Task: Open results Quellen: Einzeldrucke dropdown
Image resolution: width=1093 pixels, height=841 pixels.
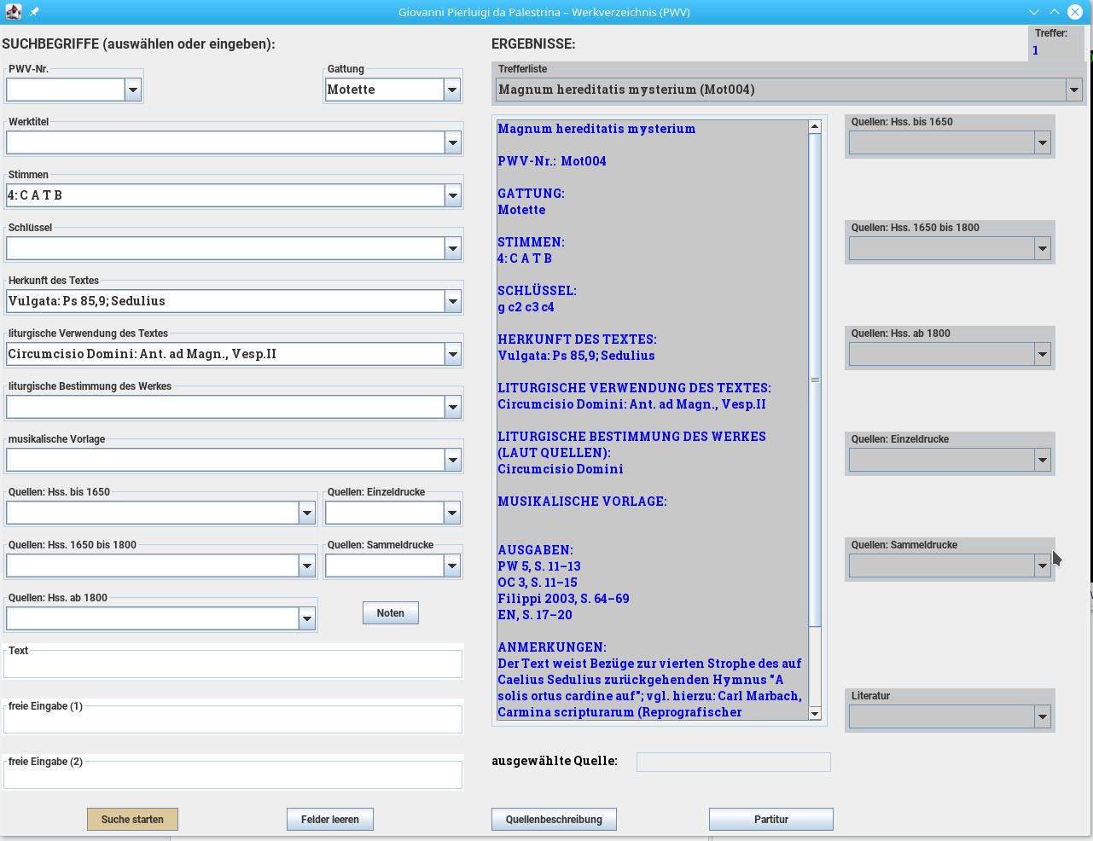Action: click(x=1043, y=460)
